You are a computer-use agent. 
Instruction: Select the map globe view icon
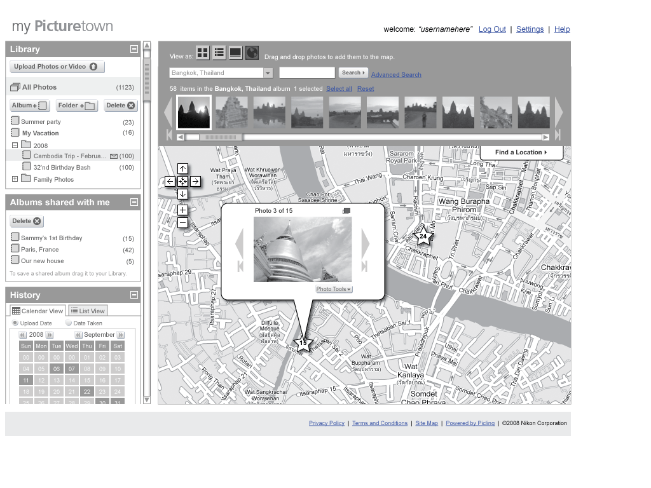252,53
